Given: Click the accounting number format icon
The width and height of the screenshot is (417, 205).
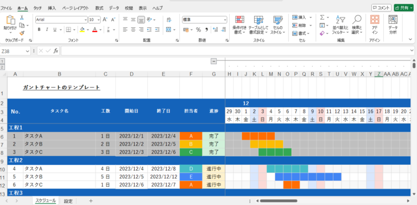Looking at the screenshot, I should tap(186, 29).
